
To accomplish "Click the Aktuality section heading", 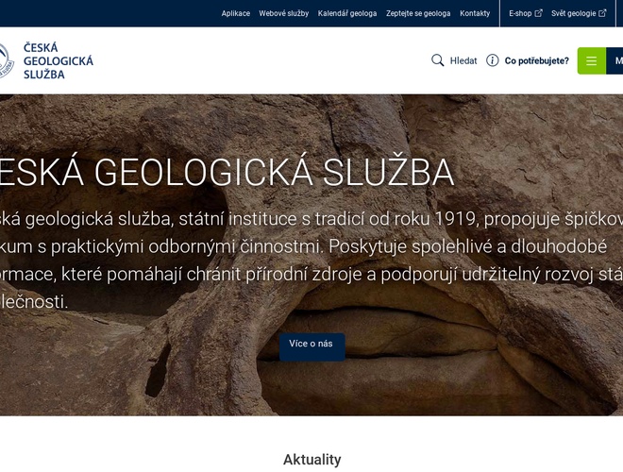I will 311,460.
